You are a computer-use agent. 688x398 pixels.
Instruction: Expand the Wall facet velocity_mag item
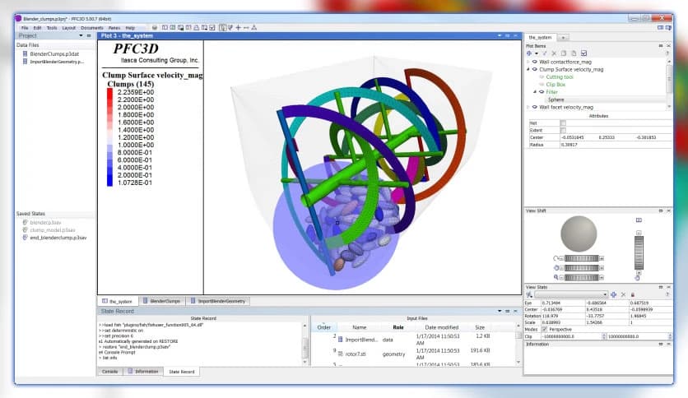528,107
